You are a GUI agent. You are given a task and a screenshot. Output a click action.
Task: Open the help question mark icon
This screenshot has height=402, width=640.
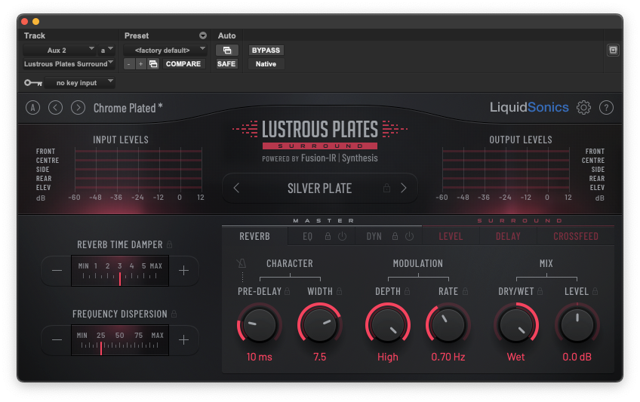[606, 108]
